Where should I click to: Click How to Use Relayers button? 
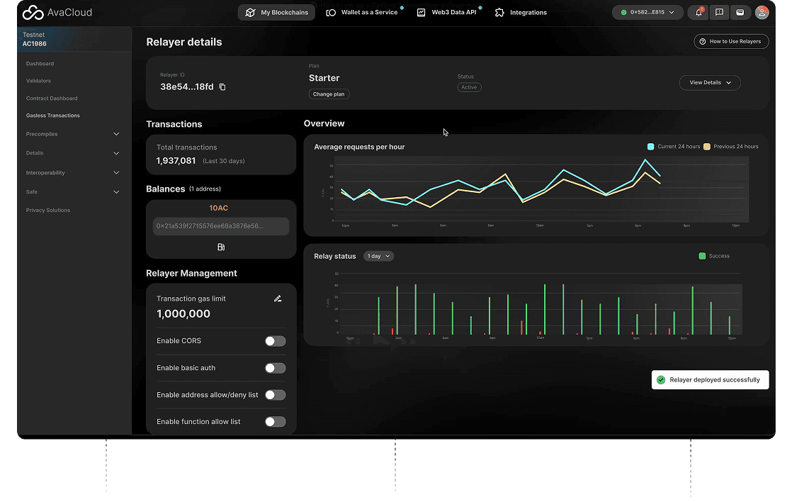(x=731, y=42)
